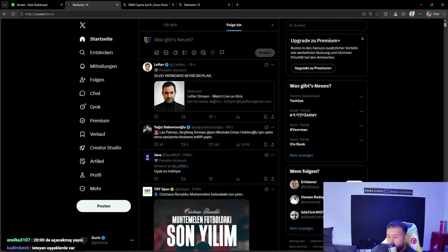Screen dimensions: 448x252
Task: Expand the Mehr menu in sidebar
Action: [91, 189]
